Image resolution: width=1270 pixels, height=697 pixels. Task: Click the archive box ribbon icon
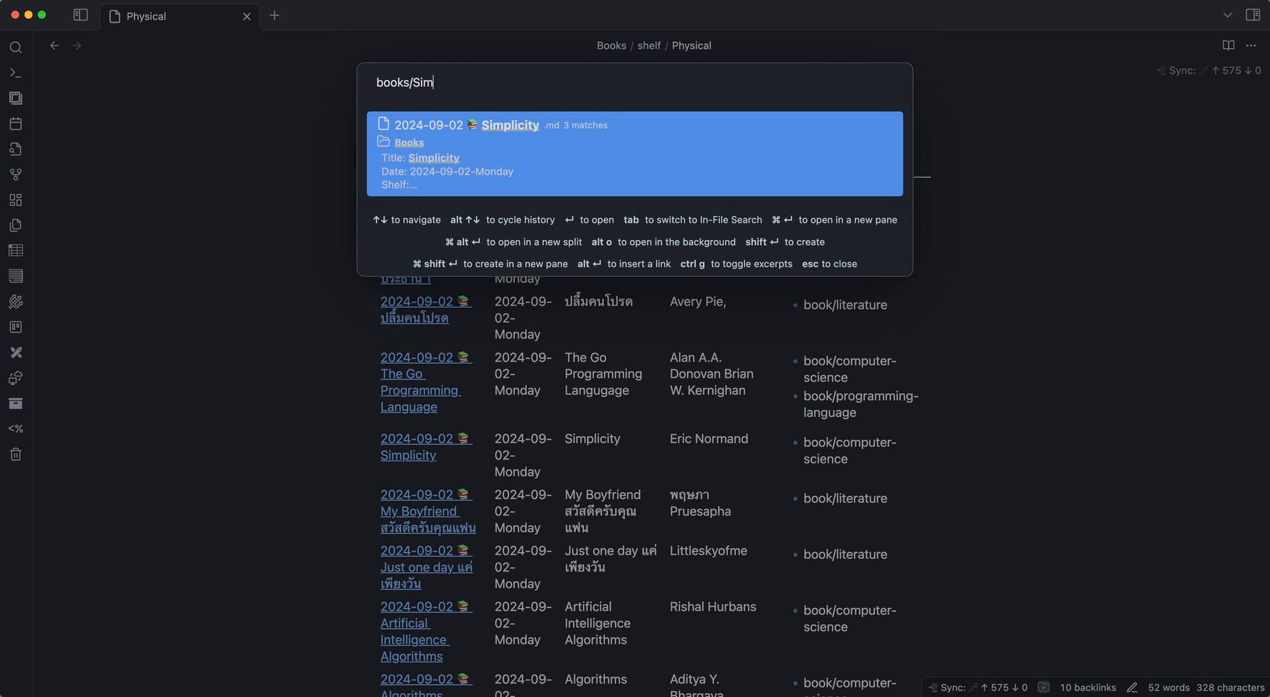16,403
